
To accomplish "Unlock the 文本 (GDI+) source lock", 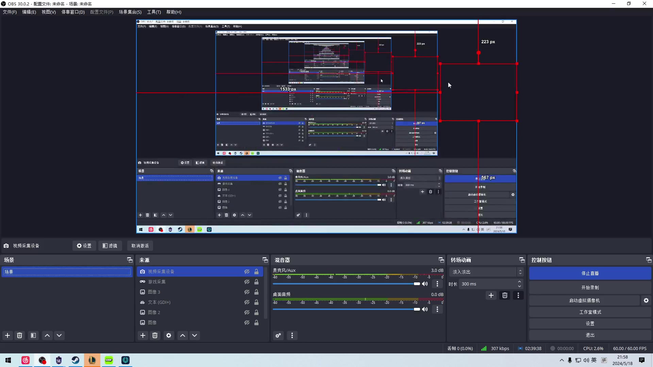I will [x=256, y=302].
